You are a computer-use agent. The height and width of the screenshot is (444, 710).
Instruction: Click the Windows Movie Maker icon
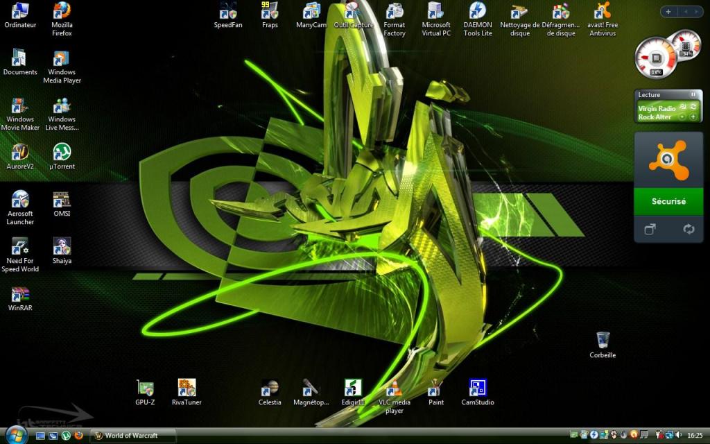(20, 114)
